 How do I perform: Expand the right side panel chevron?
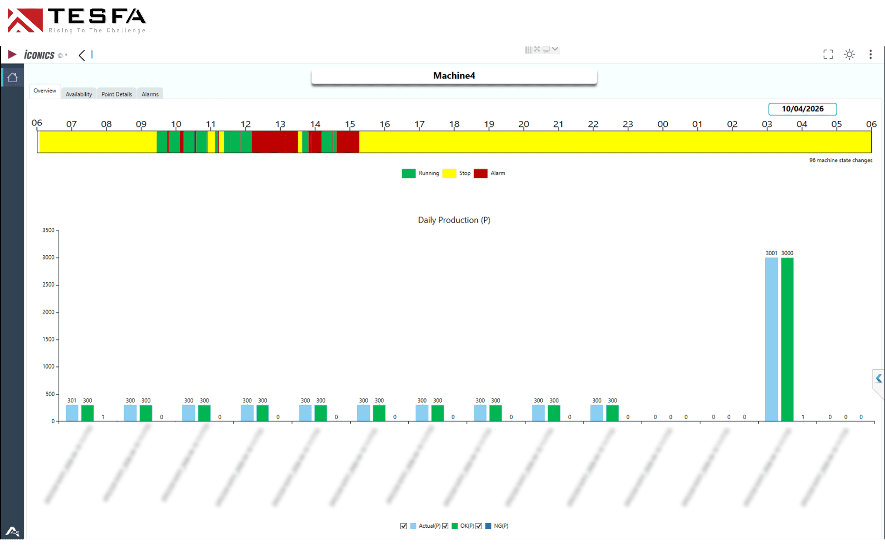[x=878, y=378]
